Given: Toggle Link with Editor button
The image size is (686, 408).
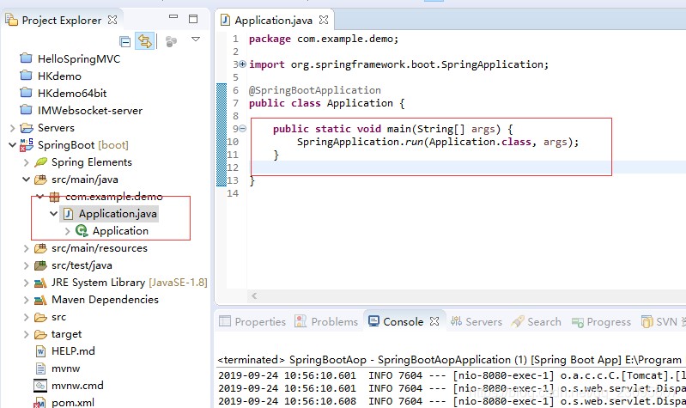Looking at the screenshot, I should (145, 41).
